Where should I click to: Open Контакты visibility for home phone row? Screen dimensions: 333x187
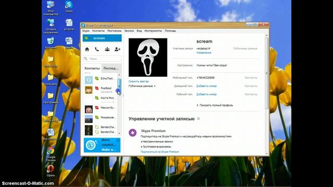pos(251,86)
